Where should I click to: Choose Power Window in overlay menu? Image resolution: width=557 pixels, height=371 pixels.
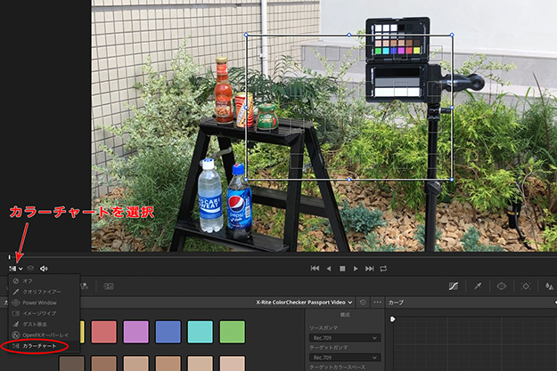39,302
